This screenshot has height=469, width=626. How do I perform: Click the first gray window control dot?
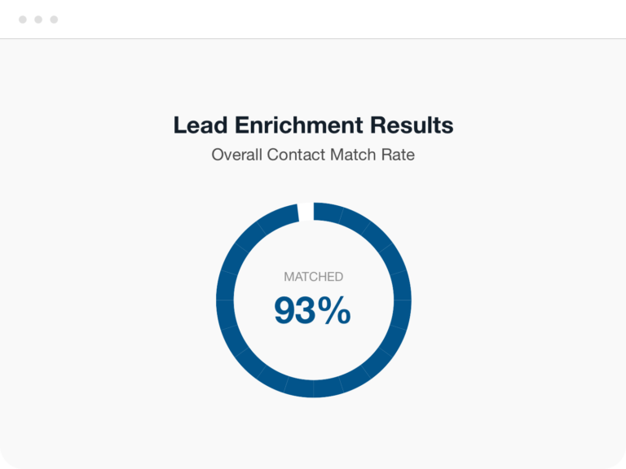pyautogui.click(x=23, y=20)
